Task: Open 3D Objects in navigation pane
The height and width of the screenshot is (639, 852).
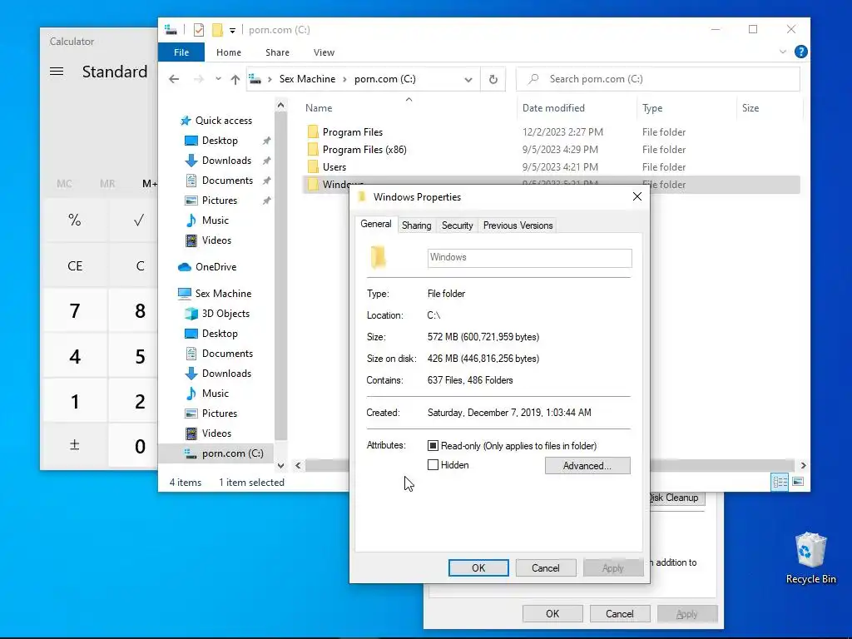Action: (x=225, y=314)
